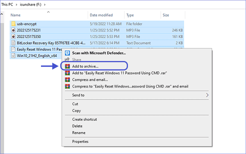This screenshot has width=246, height=154.
Task: Click the Win10_21H2_English_x64 disc image icon
Action: point(14,56)
